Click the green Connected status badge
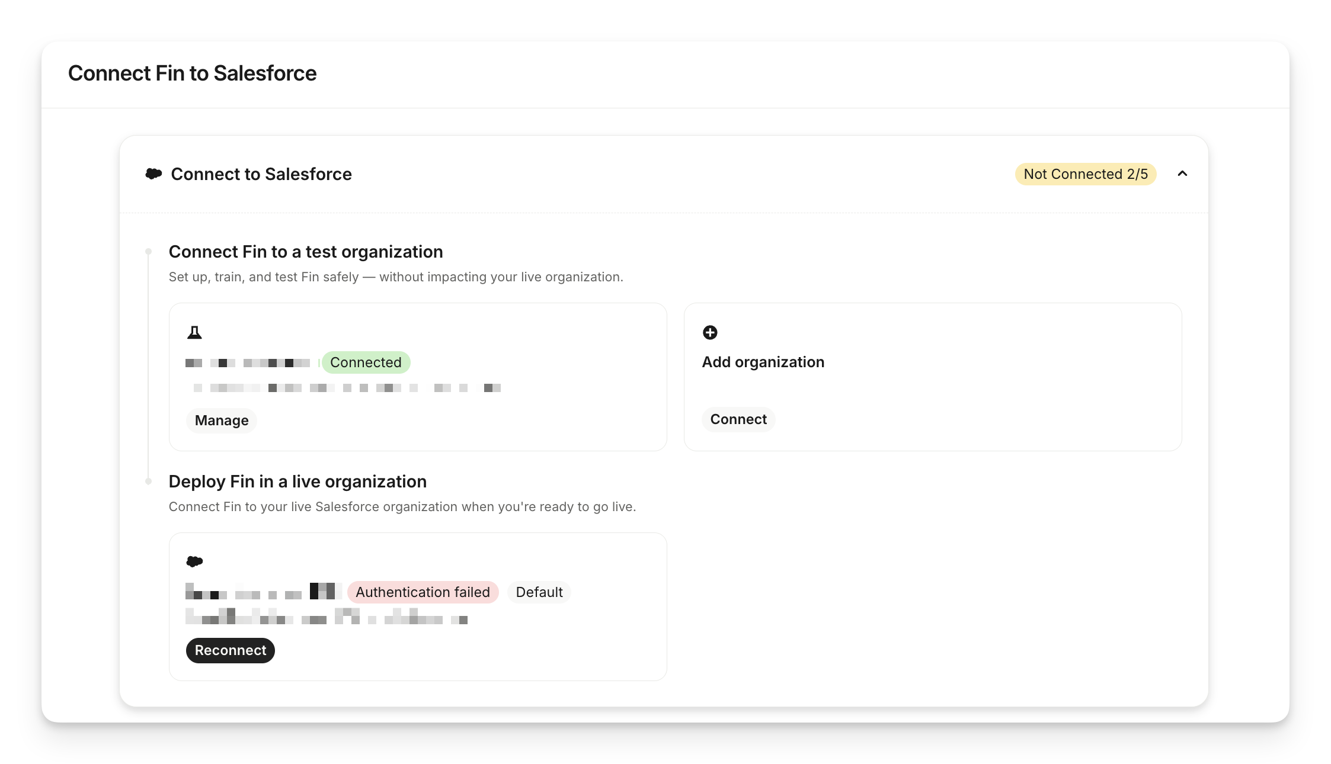This screenshot has width=1331, height=764. (x=366, y=362)
